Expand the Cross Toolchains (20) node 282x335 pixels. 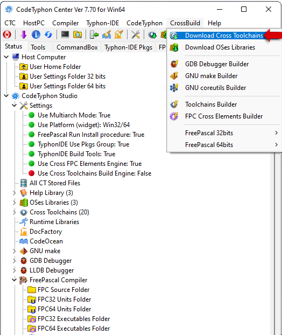[x=15, y=212]
